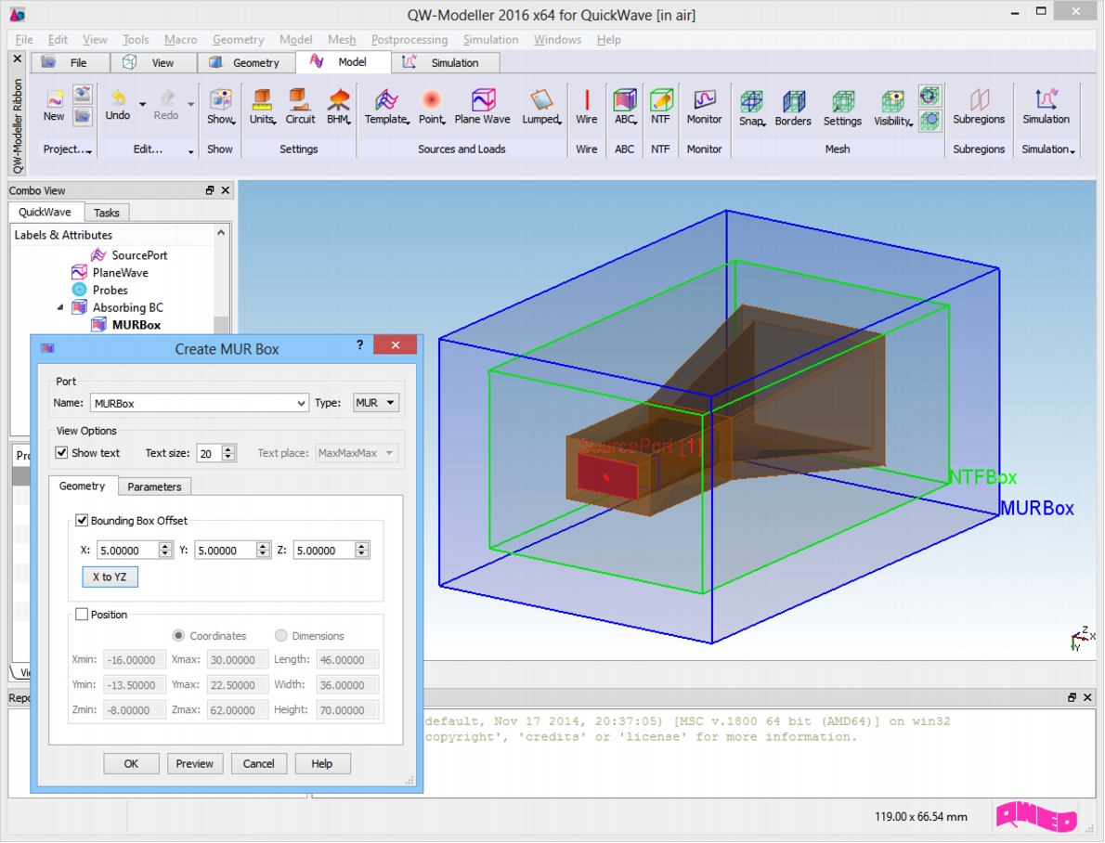Expand the Simulation group menu

1048,149
